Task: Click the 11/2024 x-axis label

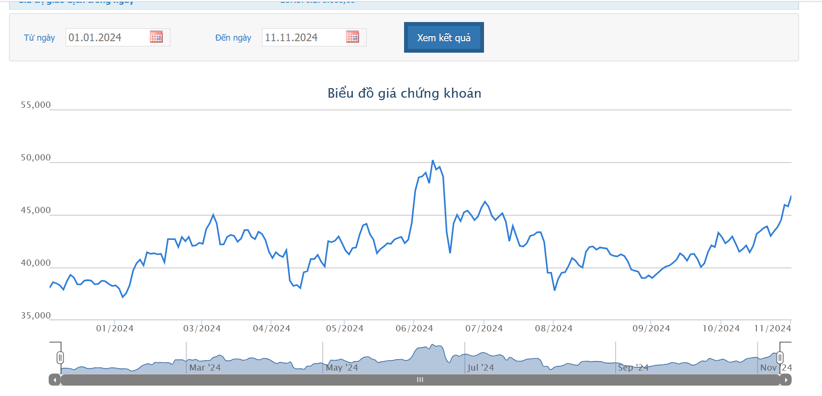Action: (773, 328)
